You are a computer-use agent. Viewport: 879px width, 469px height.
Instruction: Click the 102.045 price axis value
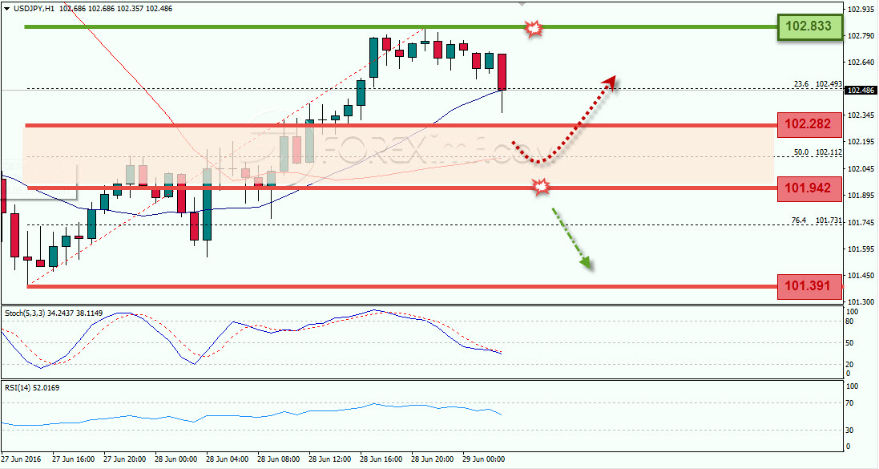(x=861, y=169)
